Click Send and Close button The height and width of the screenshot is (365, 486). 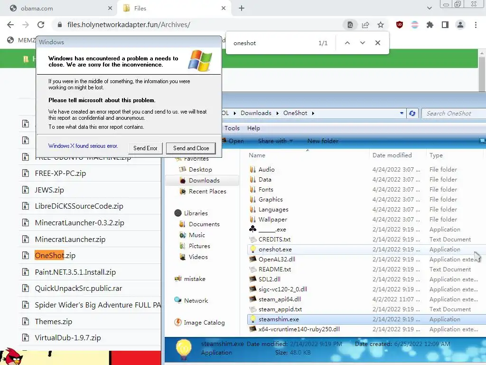pos(191,148)
